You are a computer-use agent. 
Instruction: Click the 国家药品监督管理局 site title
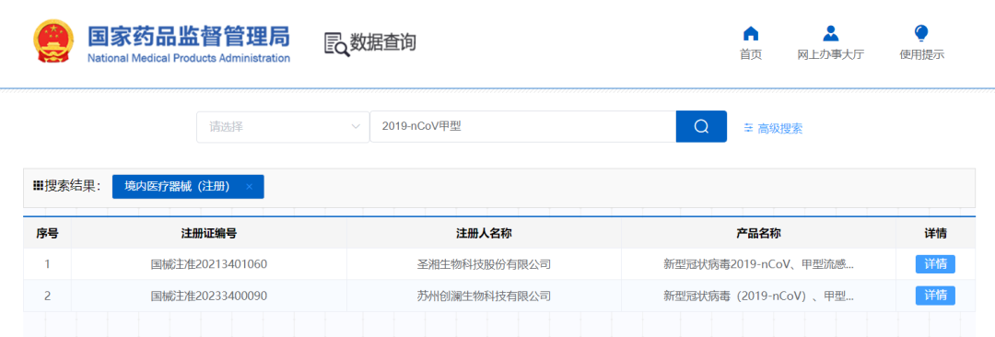coord(189,37)
